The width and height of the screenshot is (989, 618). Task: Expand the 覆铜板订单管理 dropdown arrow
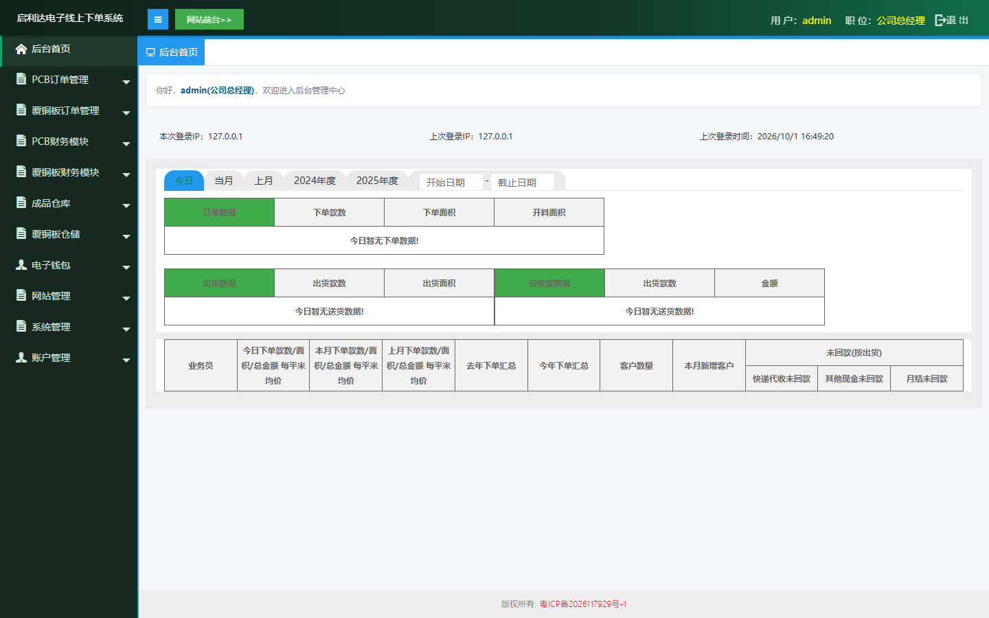pyautogui.click(x=126, y=113)
